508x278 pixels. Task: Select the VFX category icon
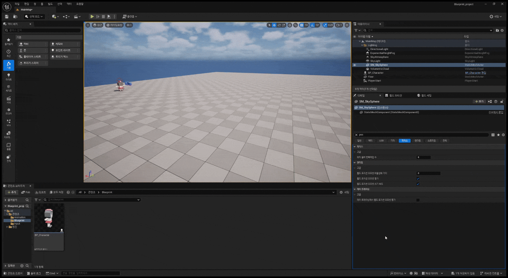click(8, 123)
